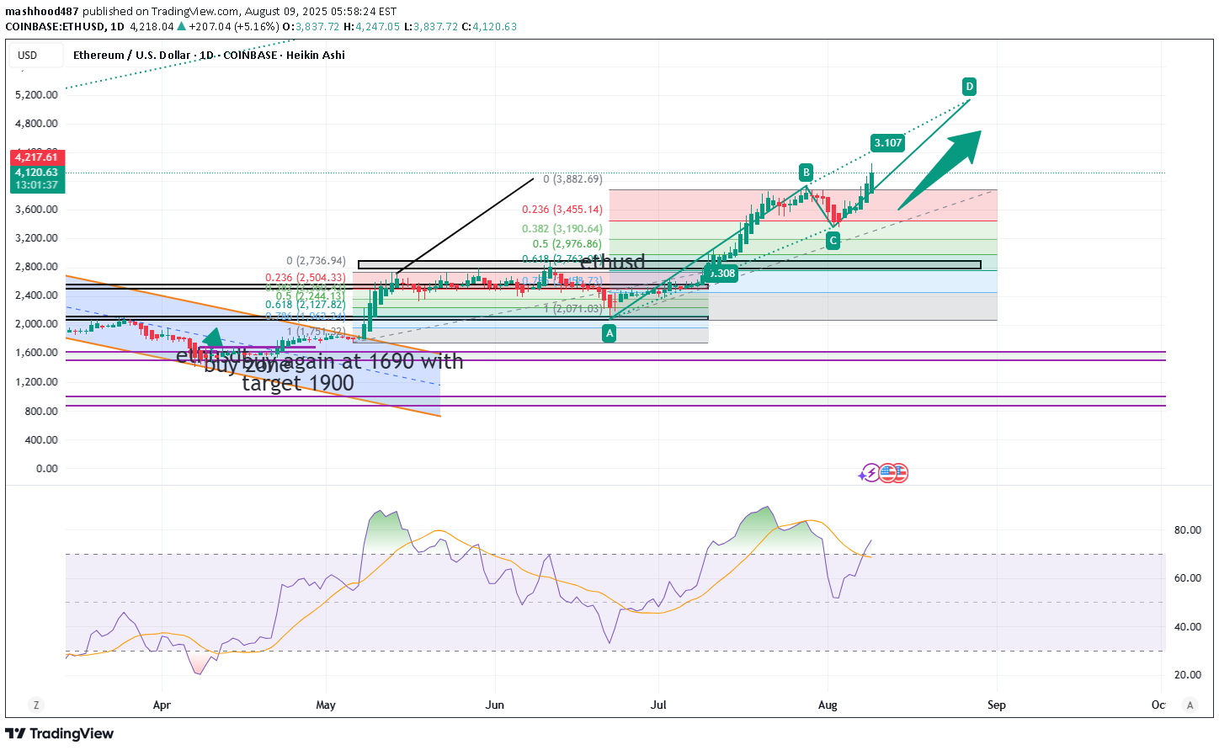This screenshot has height=750, width=1219.
Task: Click the red 4,217.61 price label
Action: [36, 157]
